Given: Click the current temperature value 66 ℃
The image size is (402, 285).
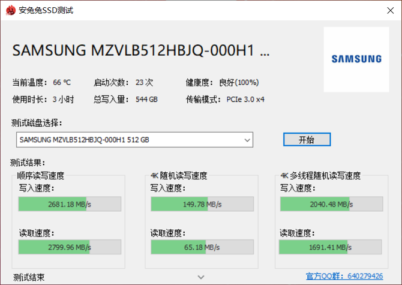Looking at the screenshot, I should 61,82.
